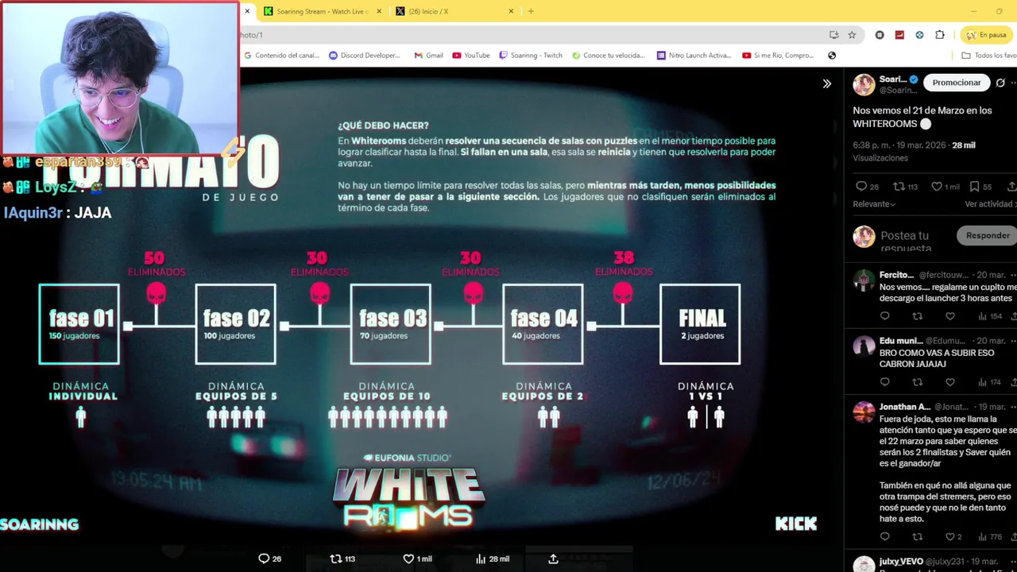Click repost icon with 113 below the image

pyautogui.click(x=342, y=558)
